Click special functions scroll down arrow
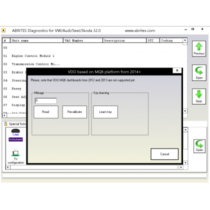The height and width of the screenshot is (210, 210). [x=185, y=162]
